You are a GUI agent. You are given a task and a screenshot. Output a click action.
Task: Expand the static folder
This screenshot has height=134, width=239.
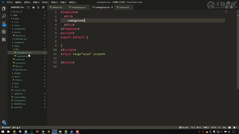click(16, 83)
